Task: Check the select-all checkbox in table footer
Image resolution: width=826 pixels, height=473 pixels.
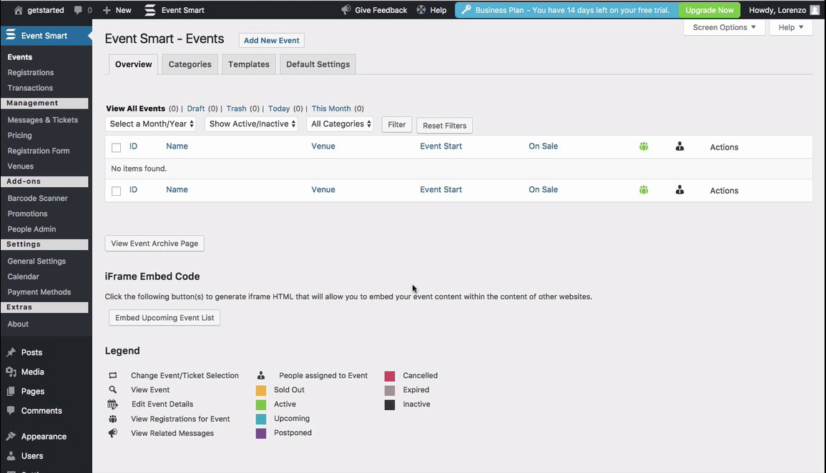Action: coord(117,191)
